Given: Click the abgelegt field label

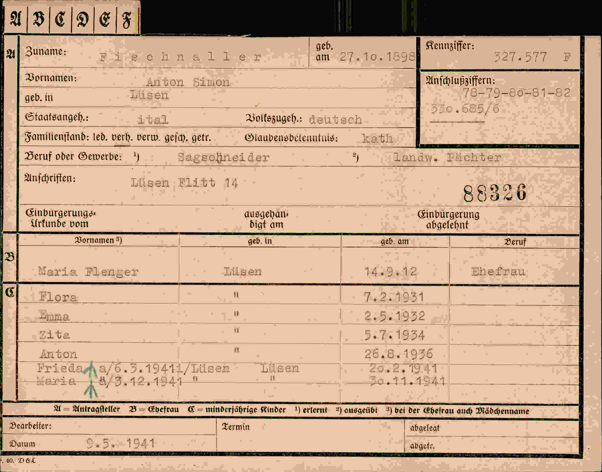Looking at the screenshot, I should click(x=424, y=428).
